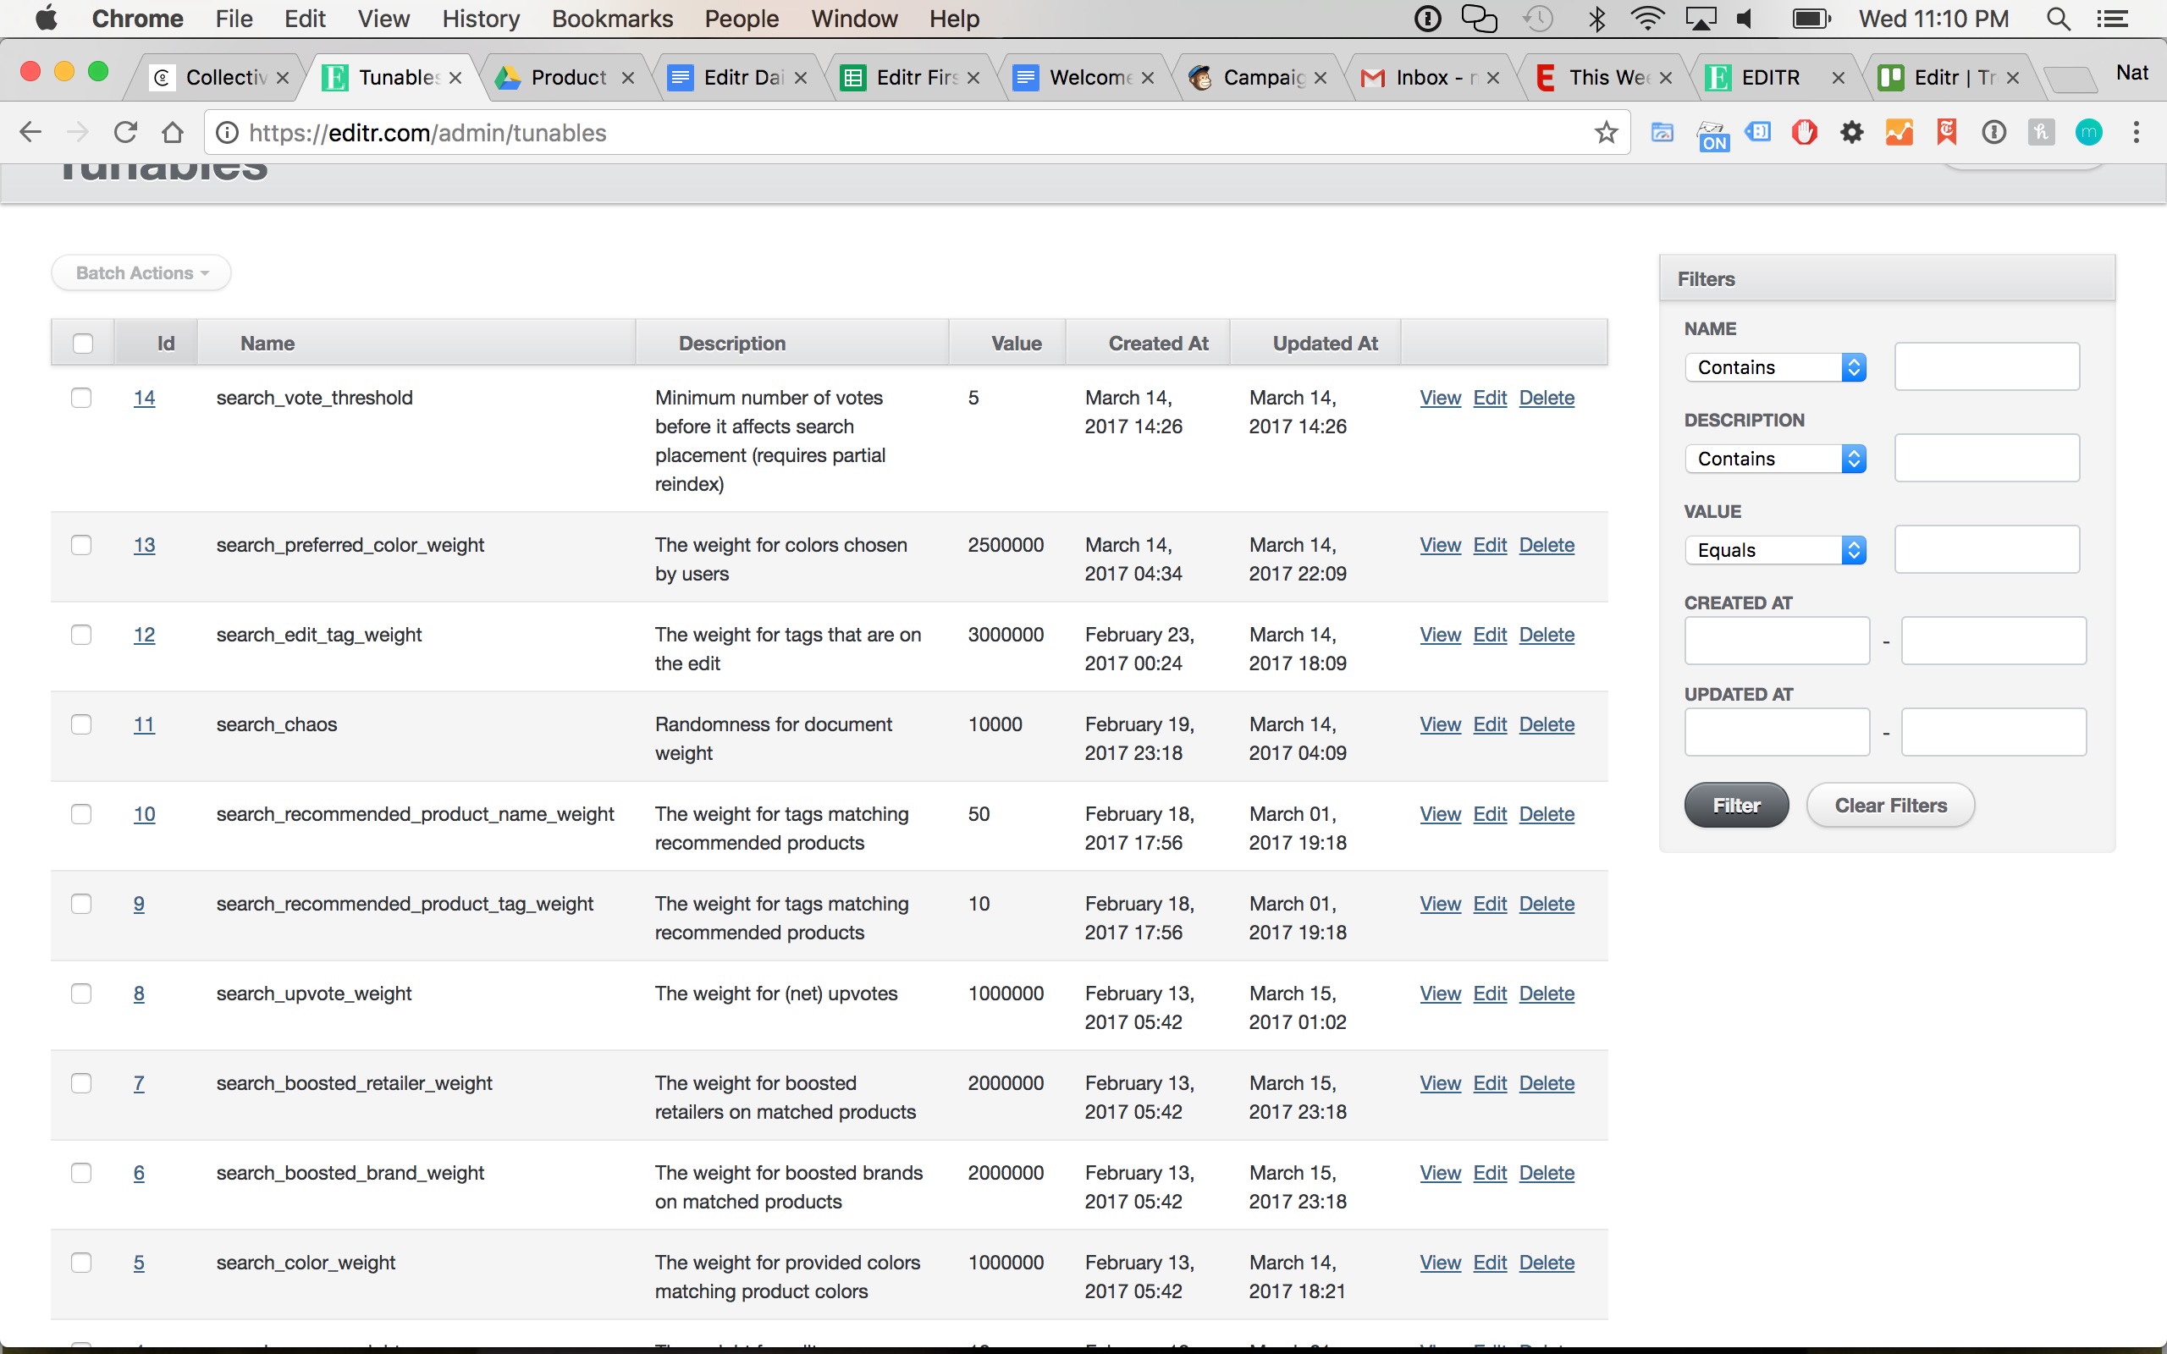Reload the page with refresh icon

click(x=125, y=133)
